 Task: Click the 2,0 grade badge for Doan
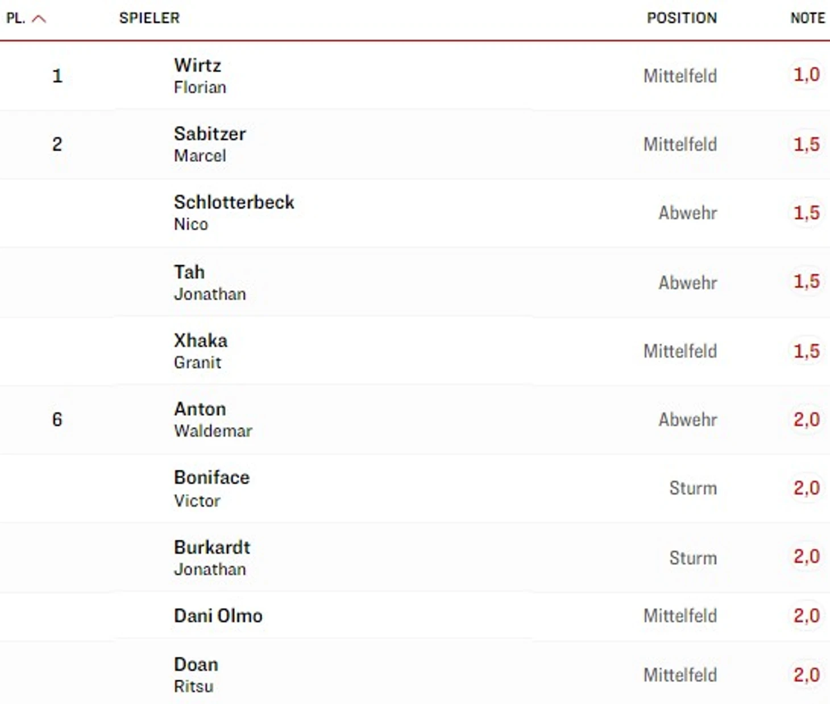pos(807,675)
